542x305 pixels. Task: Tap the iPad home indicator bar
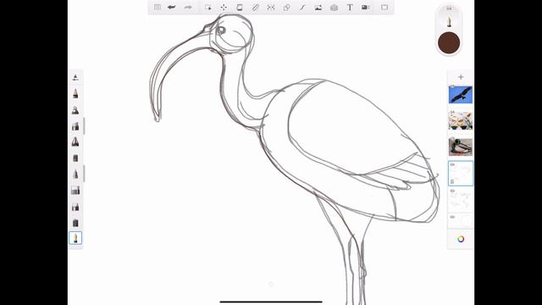pyautogui.click(x=271, y=302)
